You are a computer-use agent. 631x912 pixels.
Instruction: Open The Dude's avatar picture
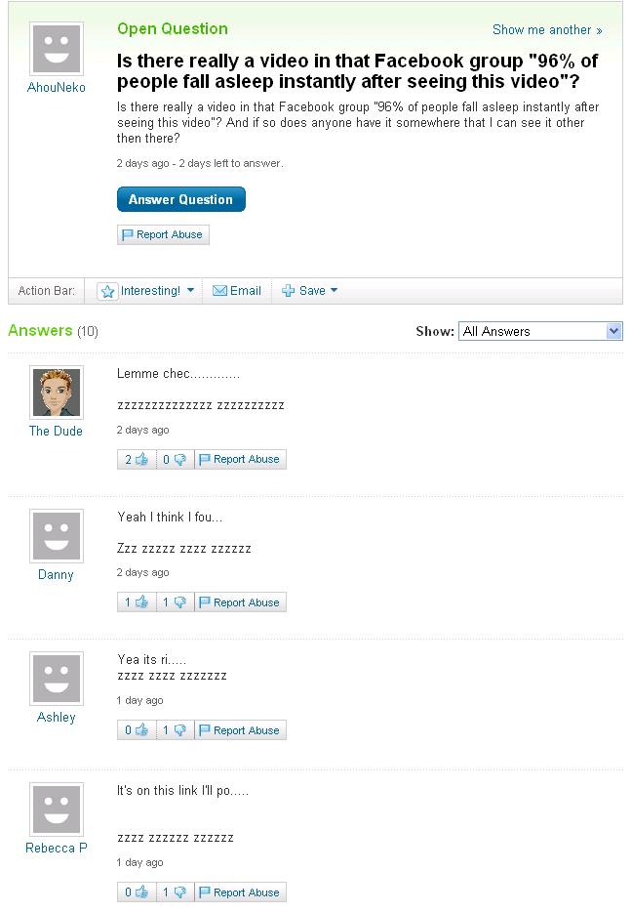(x=56, y=393)
